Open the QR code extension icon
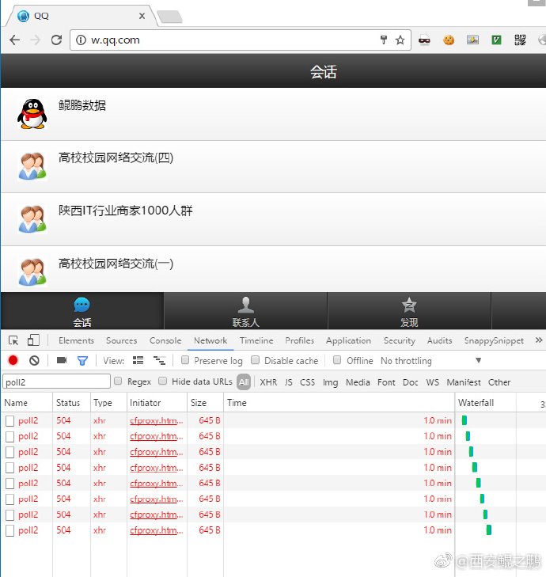Image resolution: width=546 pixels, height=577 pixels. [x=520, y=40]
